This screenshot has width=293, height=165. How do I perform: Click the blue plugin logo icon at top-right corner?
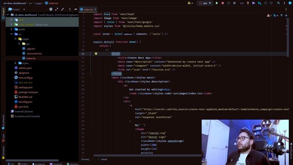(x=291, y=3)
